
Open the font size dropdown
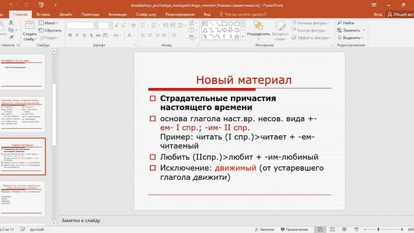(x=111, y=25)
